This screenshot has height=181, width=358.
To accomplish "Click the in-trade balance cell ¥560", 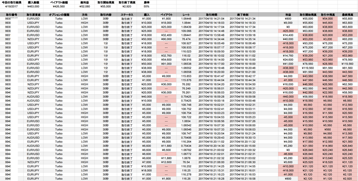I will [x=327, y=129].
